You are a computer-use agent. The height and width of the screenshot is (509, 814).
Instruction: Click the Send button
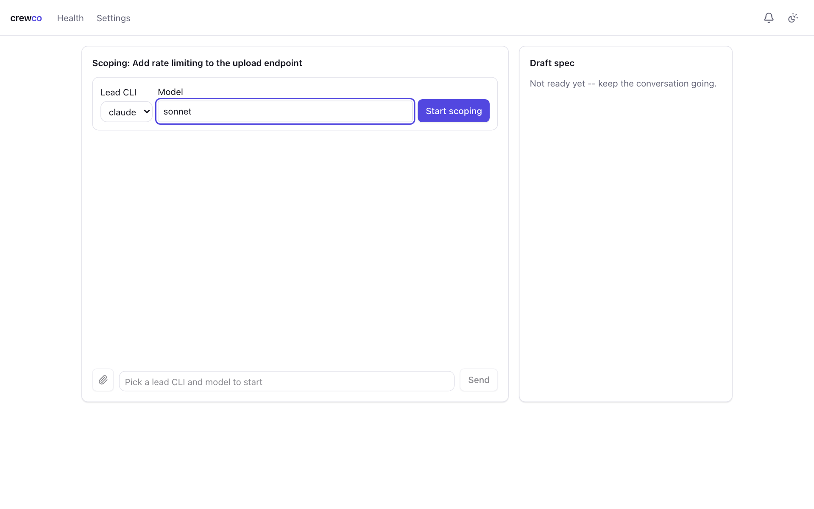479,380
